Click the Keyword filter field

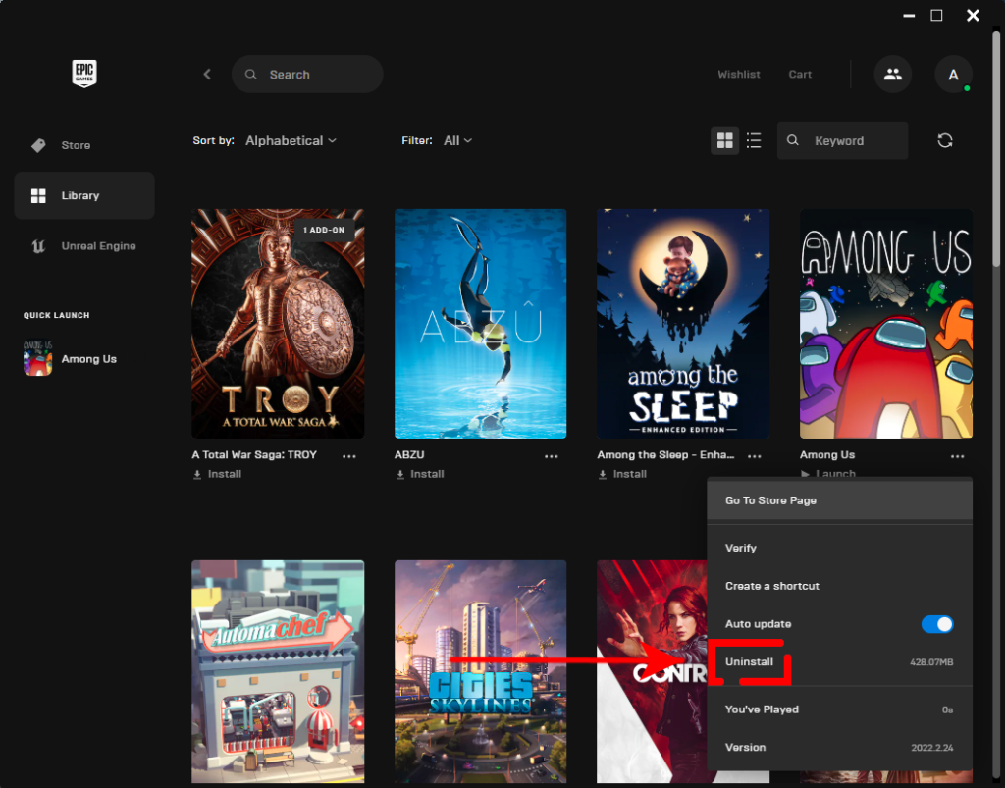(842, 140)
